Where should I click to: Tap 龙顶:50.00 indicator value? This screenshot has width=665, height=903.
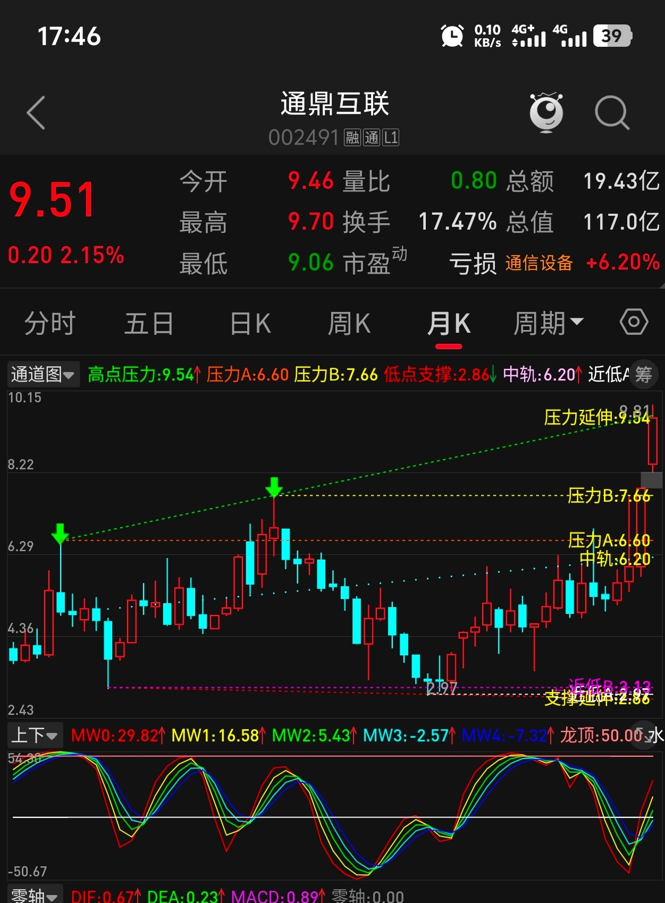coord(602,735)
